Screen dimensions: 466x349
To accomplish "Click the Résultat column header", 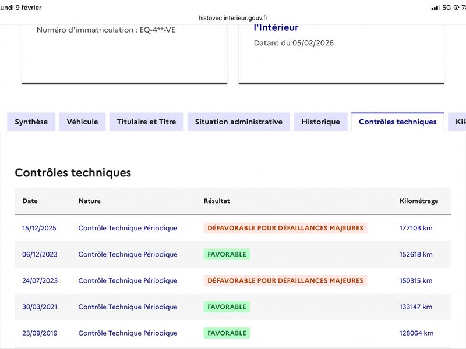I will coord(217,201).
